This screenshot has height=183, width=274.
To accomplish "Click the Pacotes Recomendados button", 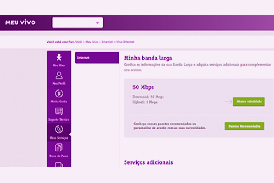I will tap(244, 126).
